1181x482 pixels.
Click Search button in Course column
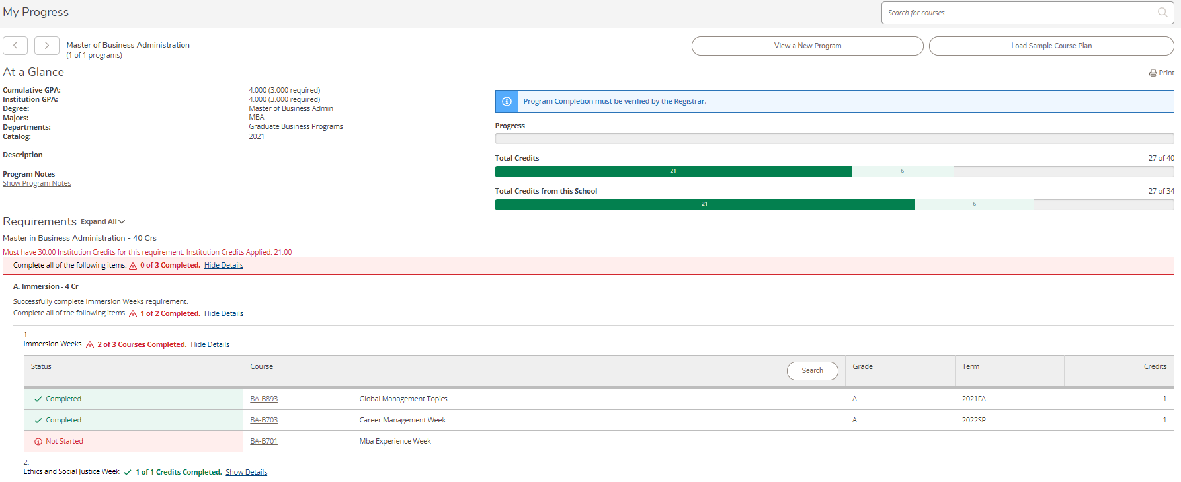point(812,371)
